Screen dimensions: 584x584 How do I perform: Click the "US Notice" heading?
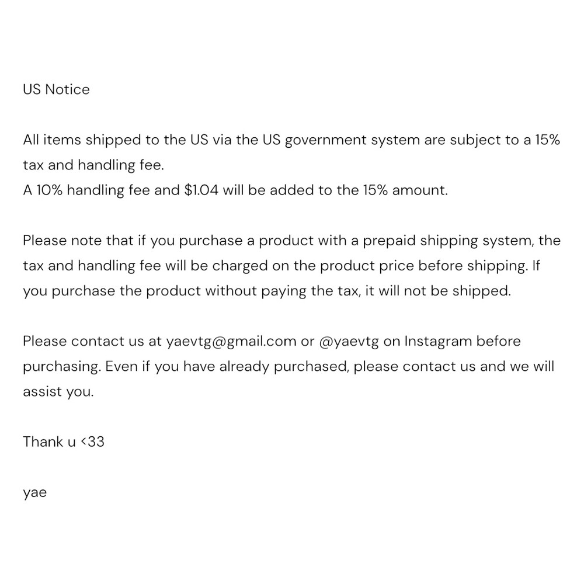tap(56, 89)
